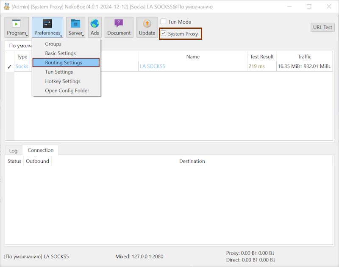Click the NekoBox title bar app icon

(x=7, y=7)
